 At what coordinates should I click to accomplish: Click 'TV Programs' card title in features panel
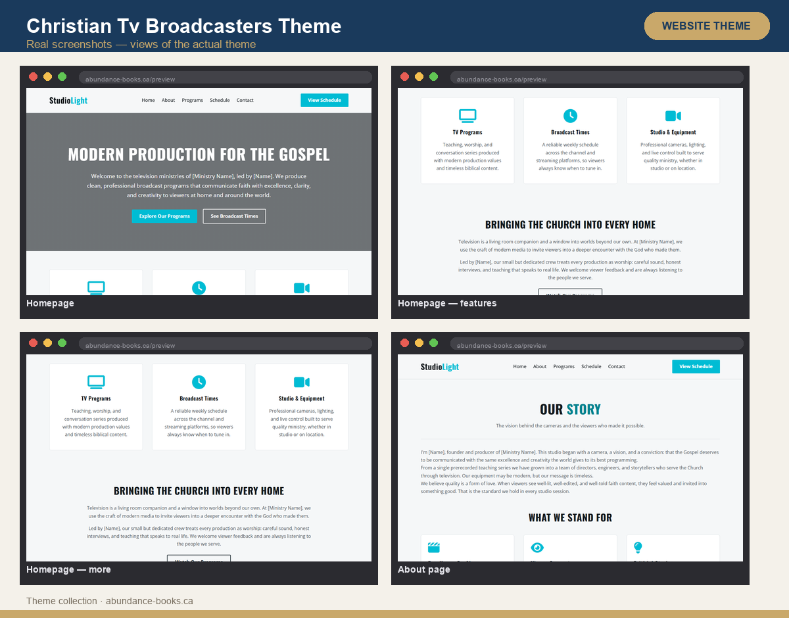(467, 132)
